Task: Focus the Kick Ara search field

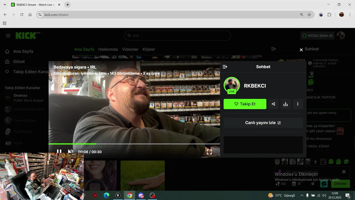Action: click(x=177, y=36)
